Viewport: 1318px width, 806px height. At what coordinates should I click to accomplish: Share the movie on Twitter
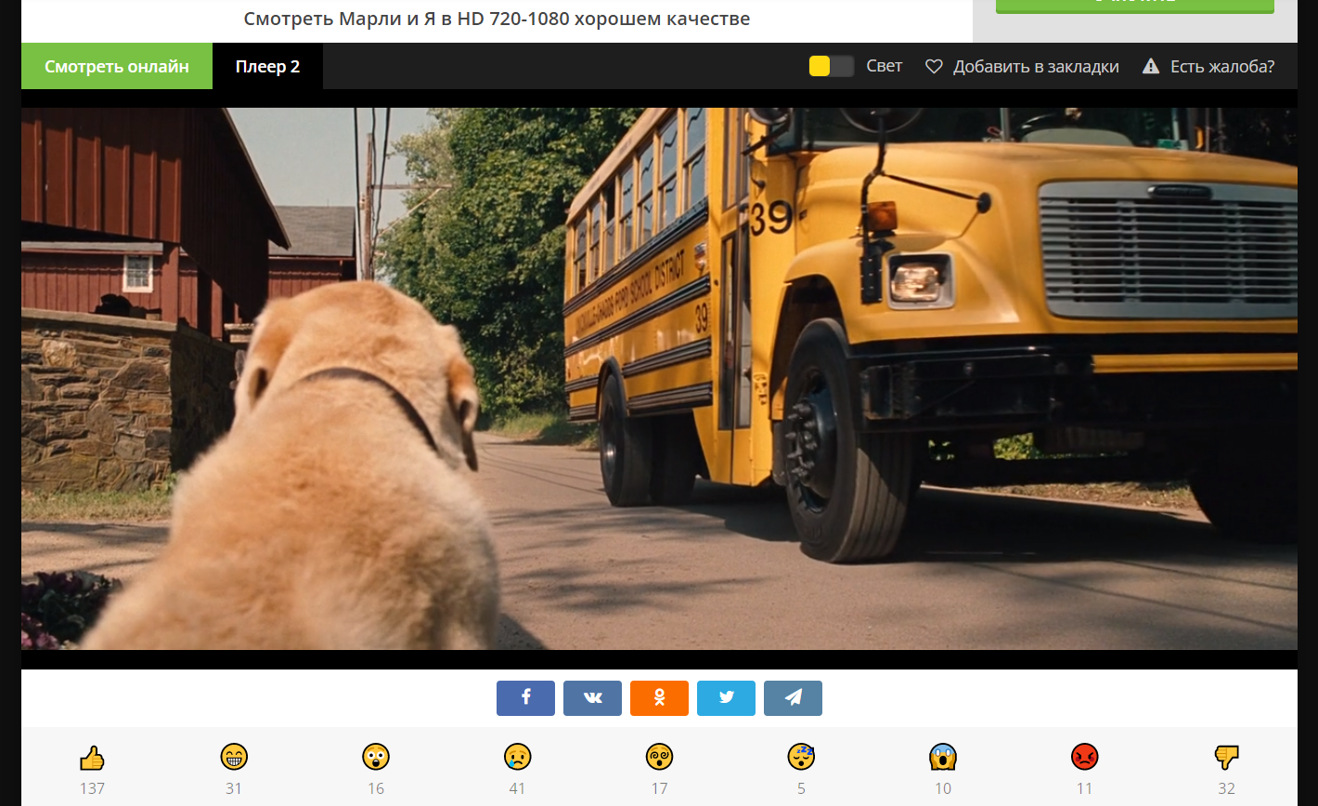point(726,698)
